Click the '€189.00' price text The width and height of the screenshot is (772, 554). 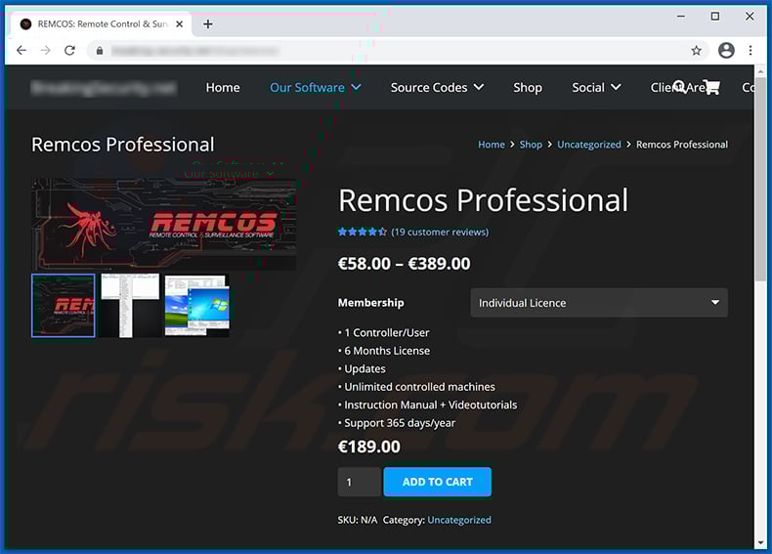click(x=368, y=447)
